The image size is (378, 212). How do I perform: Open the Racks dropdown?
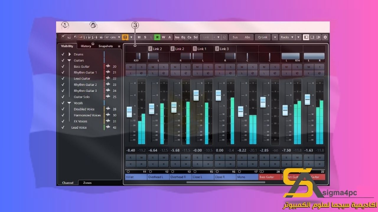point(287,37)
